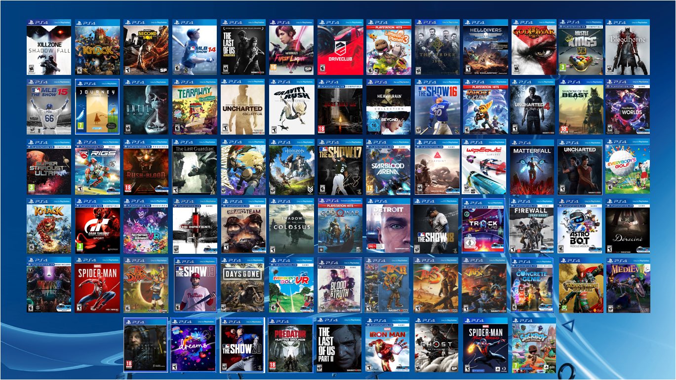Open Horizon Zero Dawn cover
The width and height of the screenshot is (676, 380).
(291, 167)
